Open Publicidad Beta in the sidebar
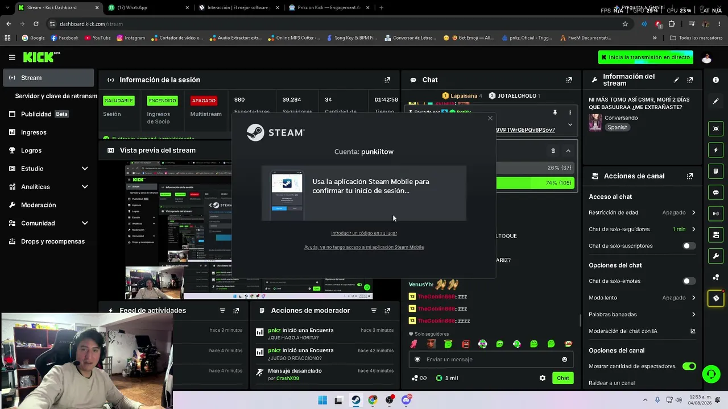This screenshot has width=728, height=409. point(48,114)
